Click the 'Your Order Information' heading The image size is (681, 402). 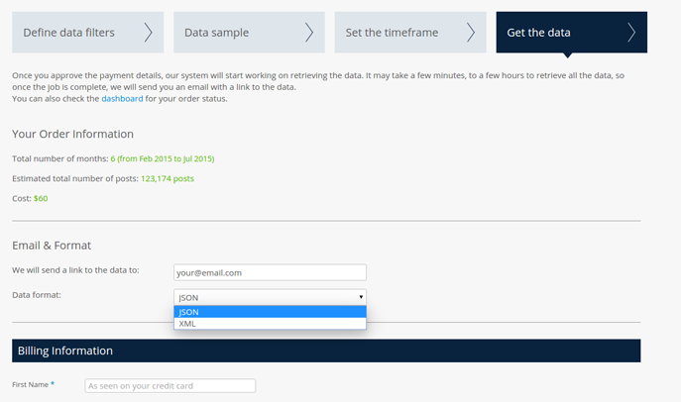click(x=72, y=134)
